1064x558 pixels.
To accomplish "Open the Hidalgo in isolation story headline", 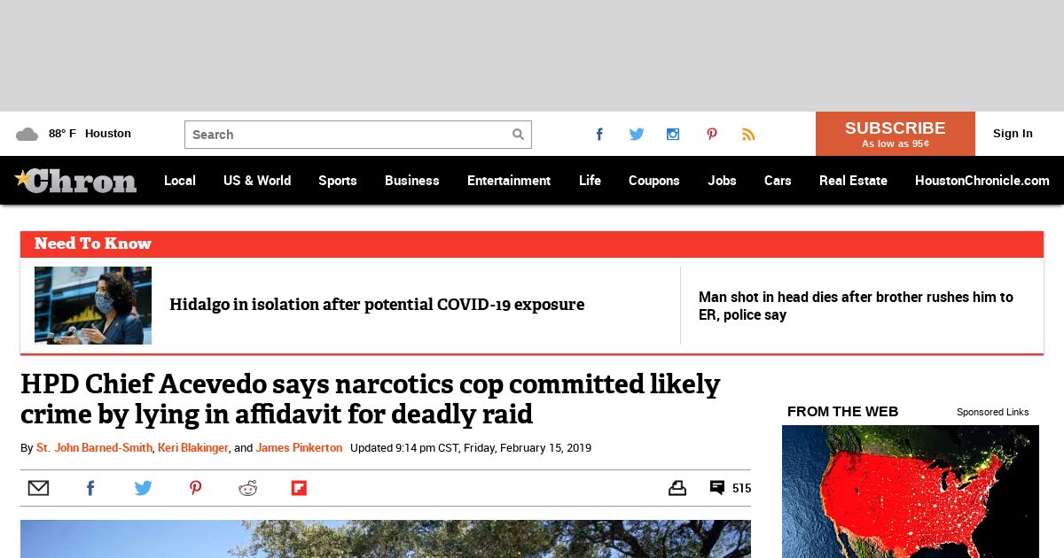I will [x=377, y=305].
